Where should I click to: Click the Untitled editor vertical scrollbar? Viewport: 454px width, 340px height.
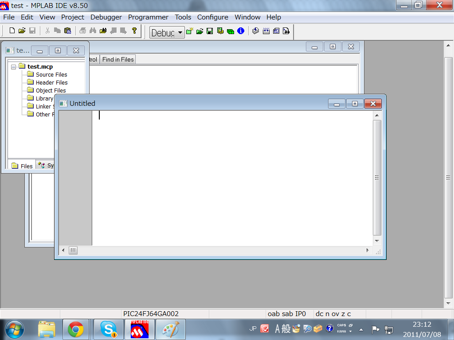377,178
